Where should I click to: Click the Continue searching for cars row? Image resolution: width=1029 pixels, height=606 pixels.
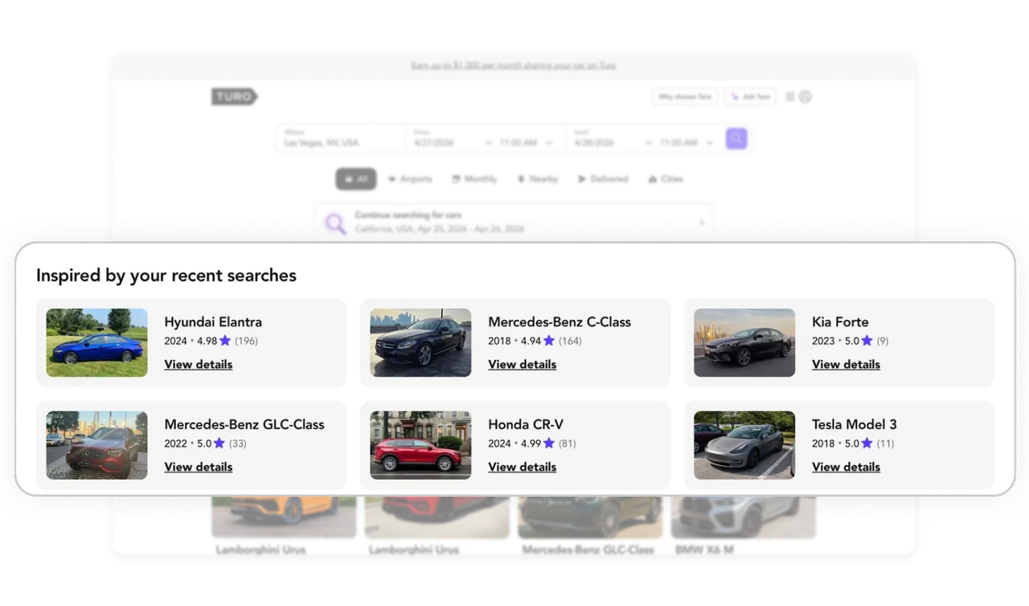pyautogui.click(x=514, y=223)
